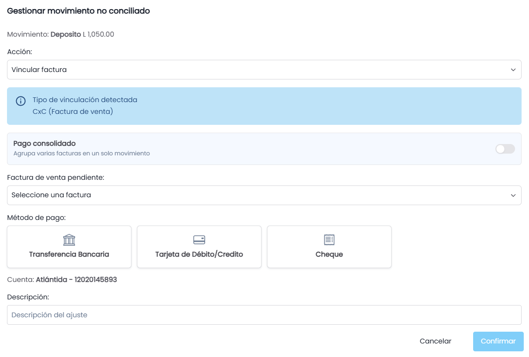Click 'Gestionar movimiento no conciliado' heading
Viewport: 529px width, 357px height.
pos(79,11)
